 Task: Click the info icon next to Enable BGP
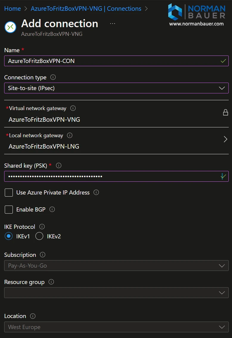pyautogui.click(x=52, y=209)
